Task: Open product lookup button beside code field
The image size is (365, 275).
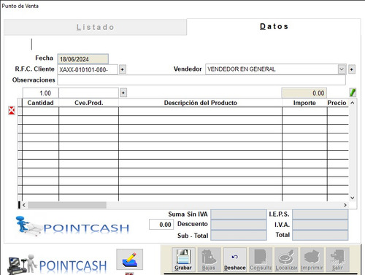Action: [123, 93]
